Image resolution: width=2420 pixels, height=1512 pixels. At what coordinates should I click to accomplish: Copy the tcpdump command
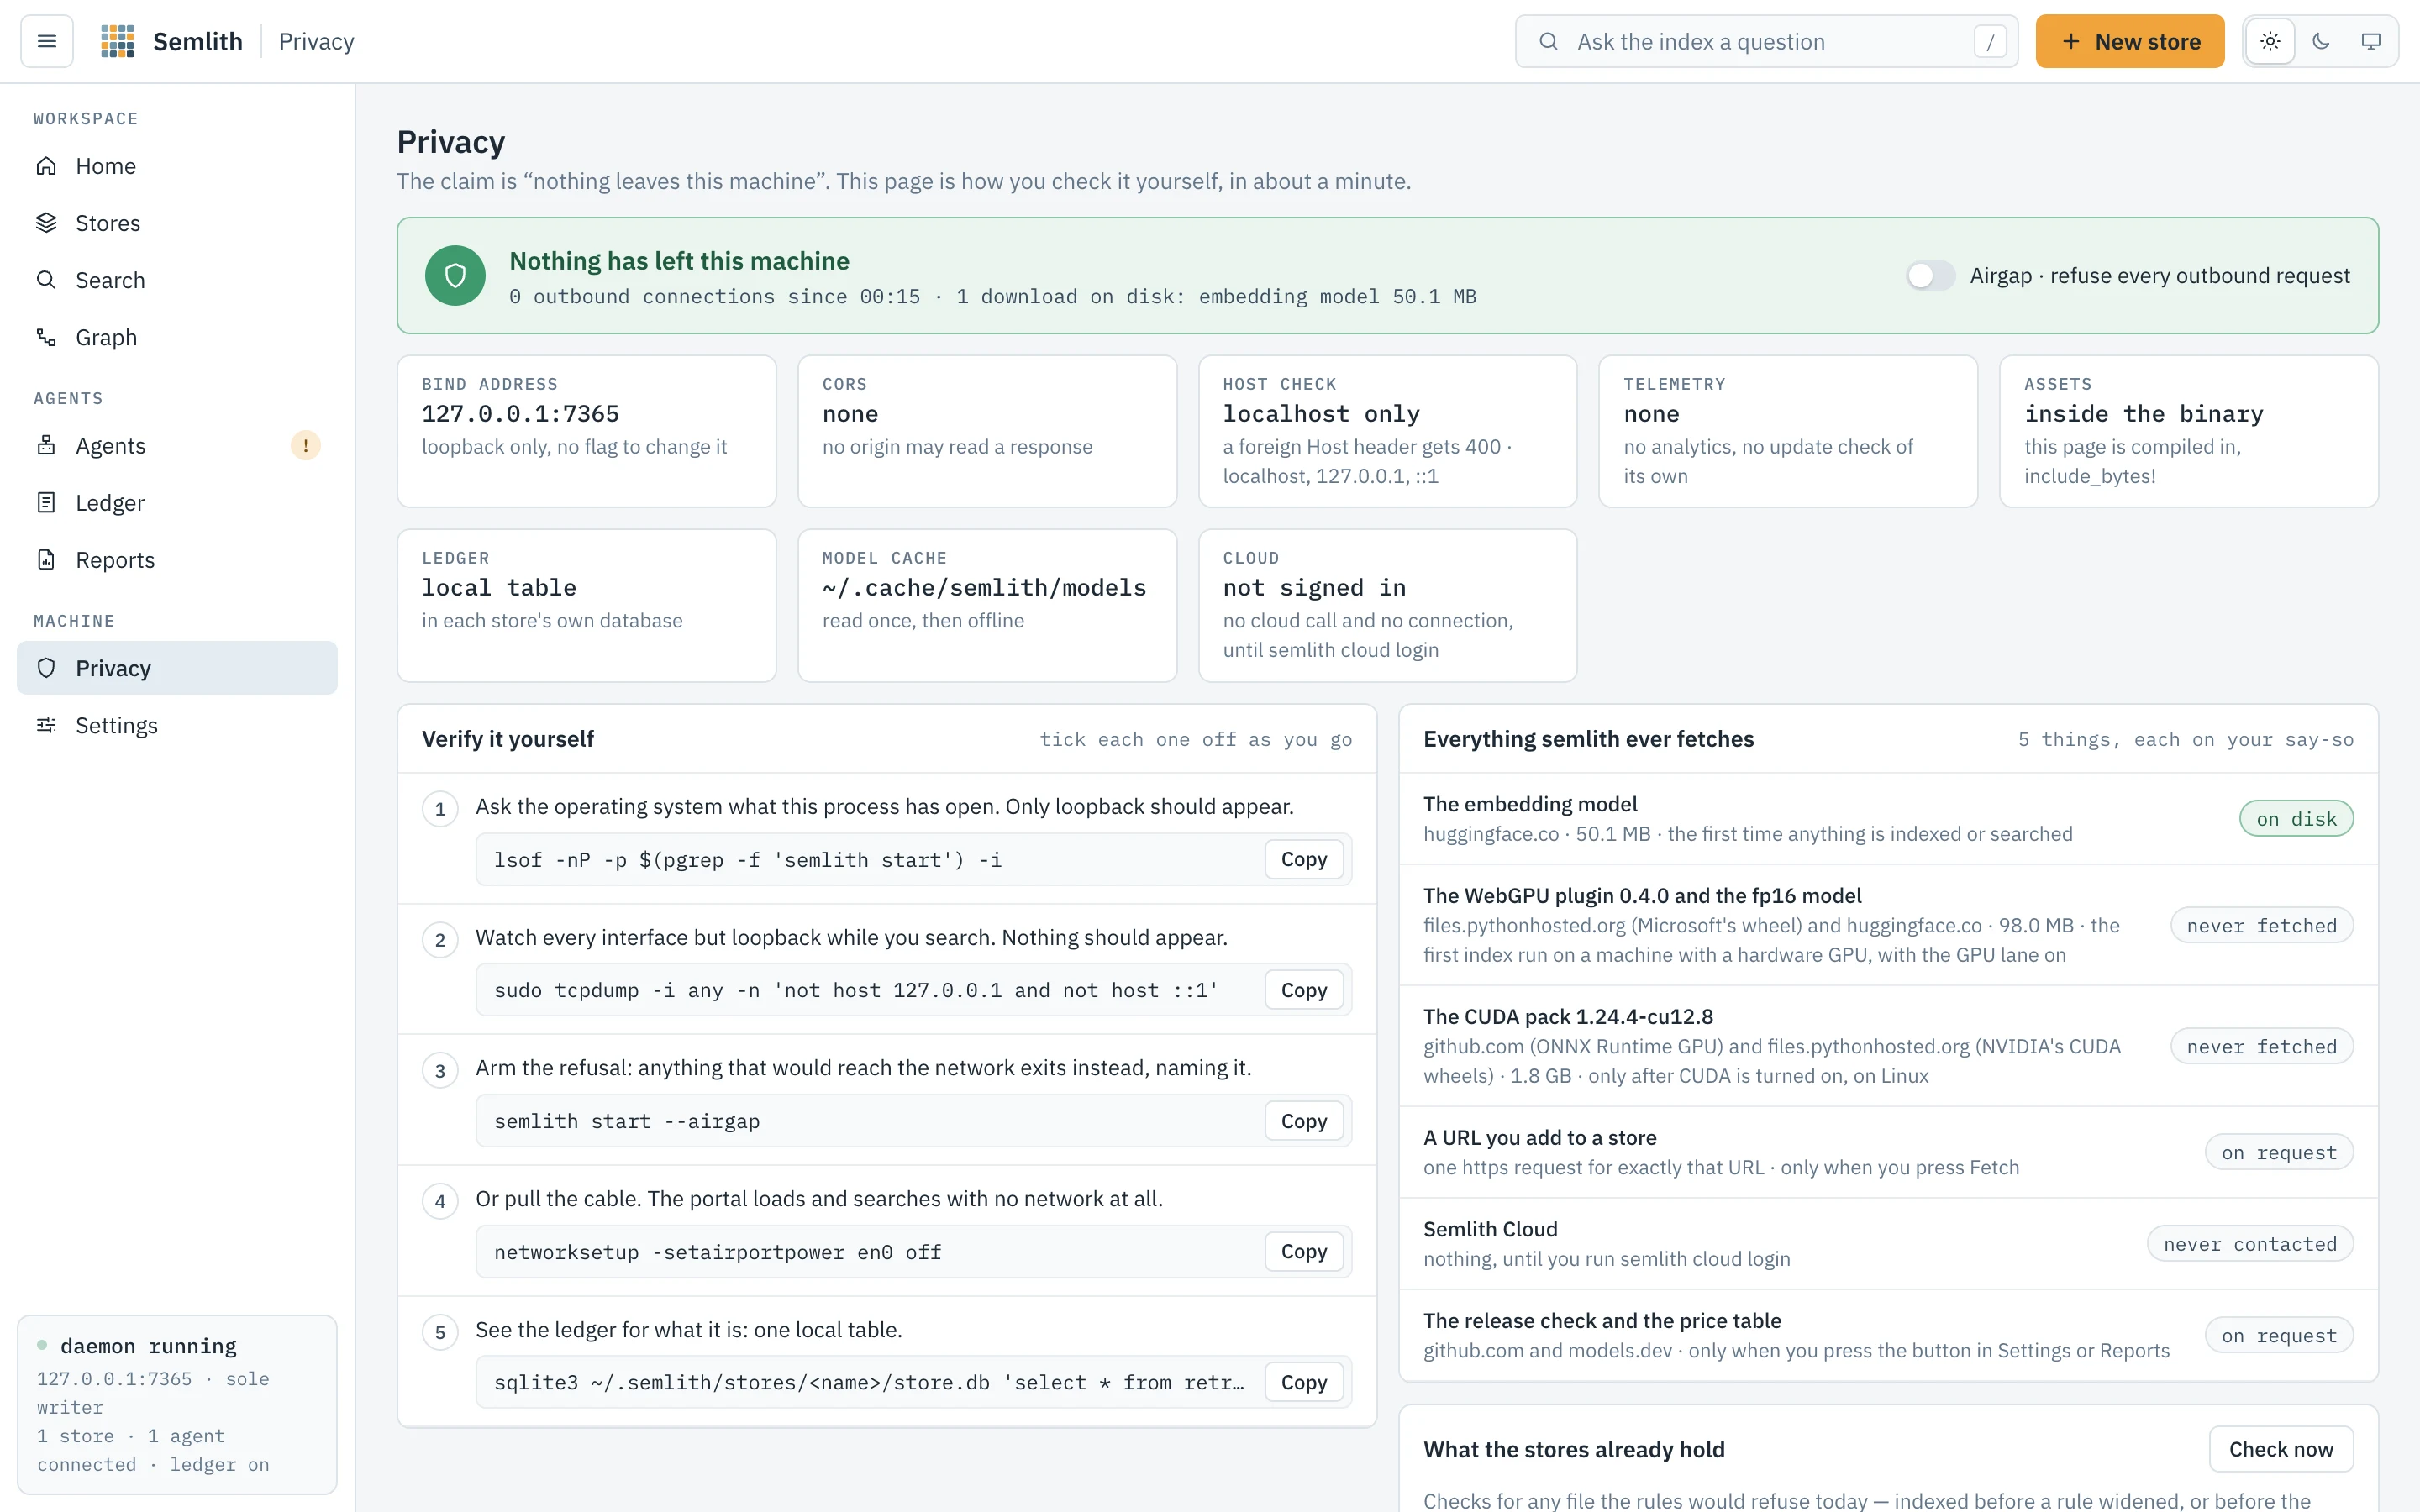pos(1304,990)
